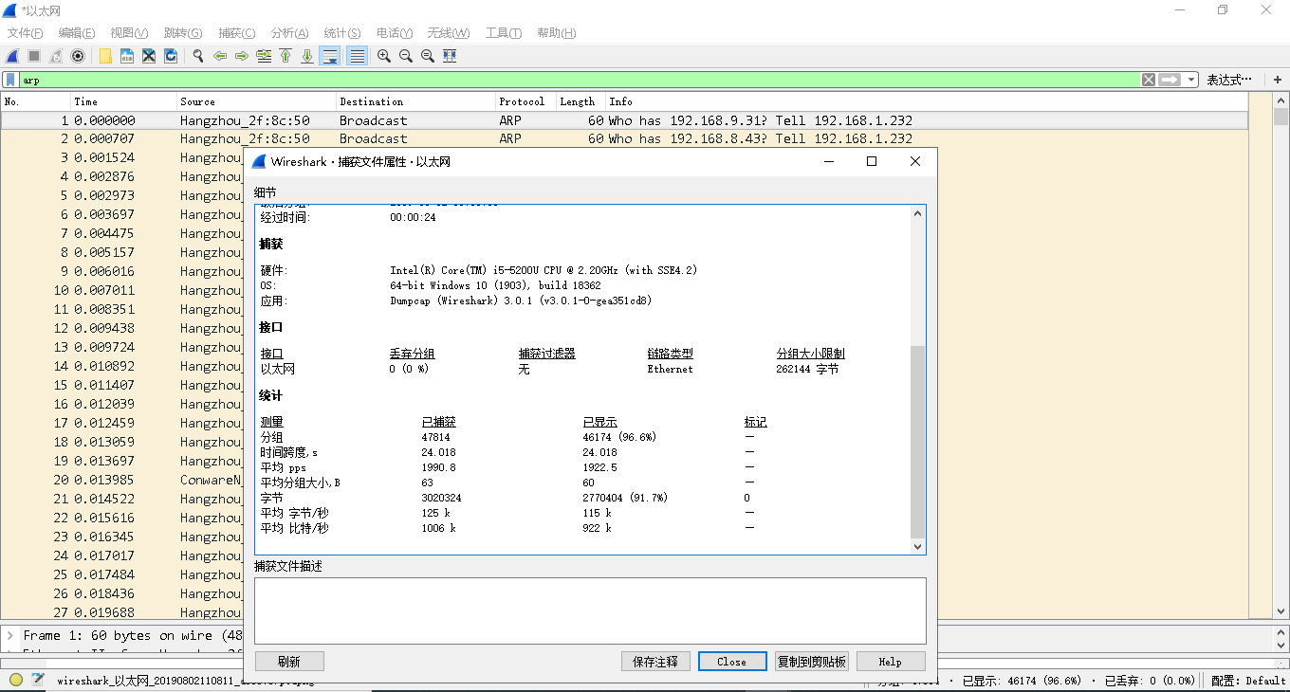Open the 电话(Y) menu
The width and height of the screenshot is (1290, 692).
(395, 33)
